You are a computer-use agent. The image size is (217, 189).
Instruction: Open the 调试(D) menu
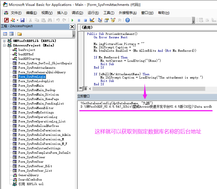click(x=77, y=13)
